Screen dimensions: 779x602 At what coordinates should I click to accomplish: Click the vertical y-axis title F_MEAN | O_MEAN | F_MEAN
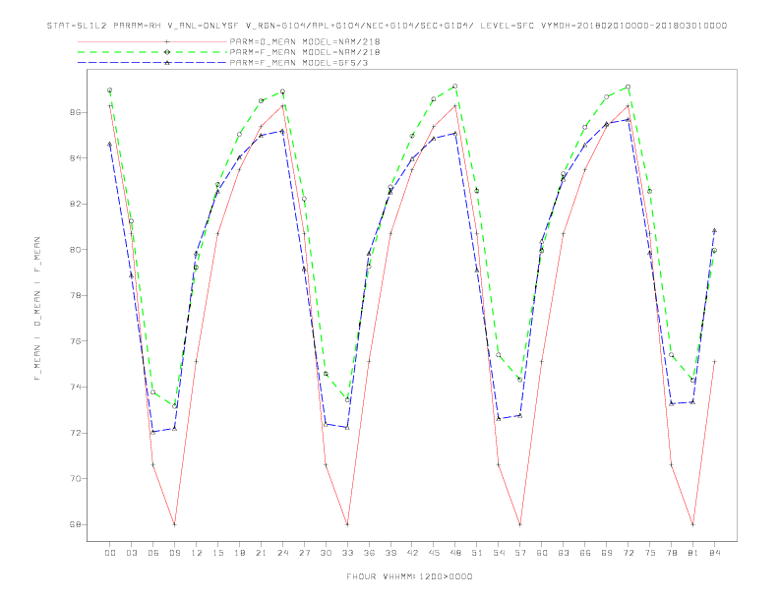[37, 309]
